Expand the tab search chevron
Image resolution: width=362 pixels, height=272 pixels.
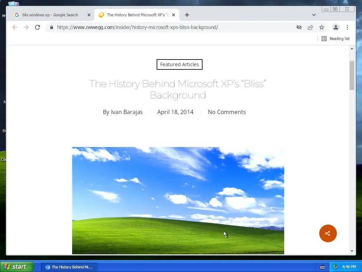click(x=314, y=15)
